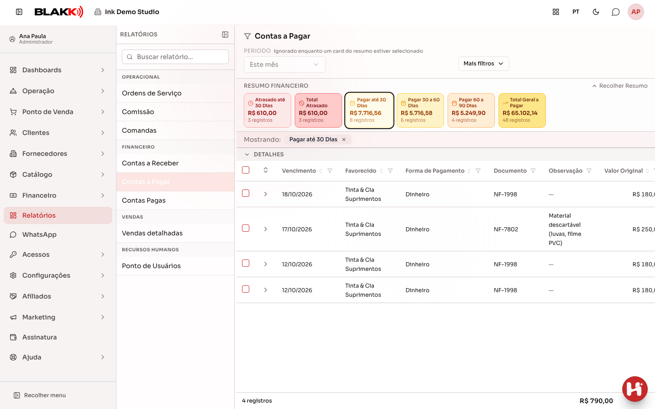Image resolution: width=655 pixels, height=409 pixels.
Task: Open the Vendas detalhadas report
Action: pos(175,233)
